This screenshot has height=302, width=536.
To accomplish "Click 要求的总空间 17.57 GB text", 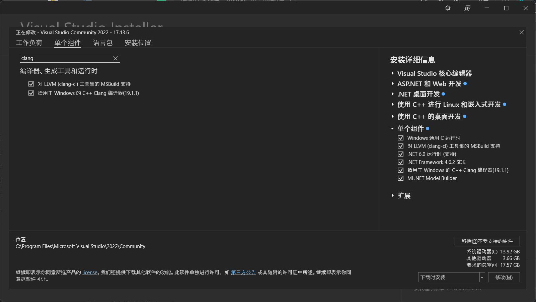I will [493, 265].
